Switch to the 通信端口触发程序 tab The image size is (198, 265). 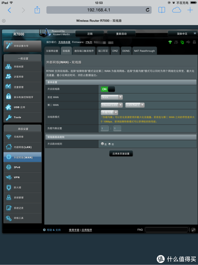(84, 51)
